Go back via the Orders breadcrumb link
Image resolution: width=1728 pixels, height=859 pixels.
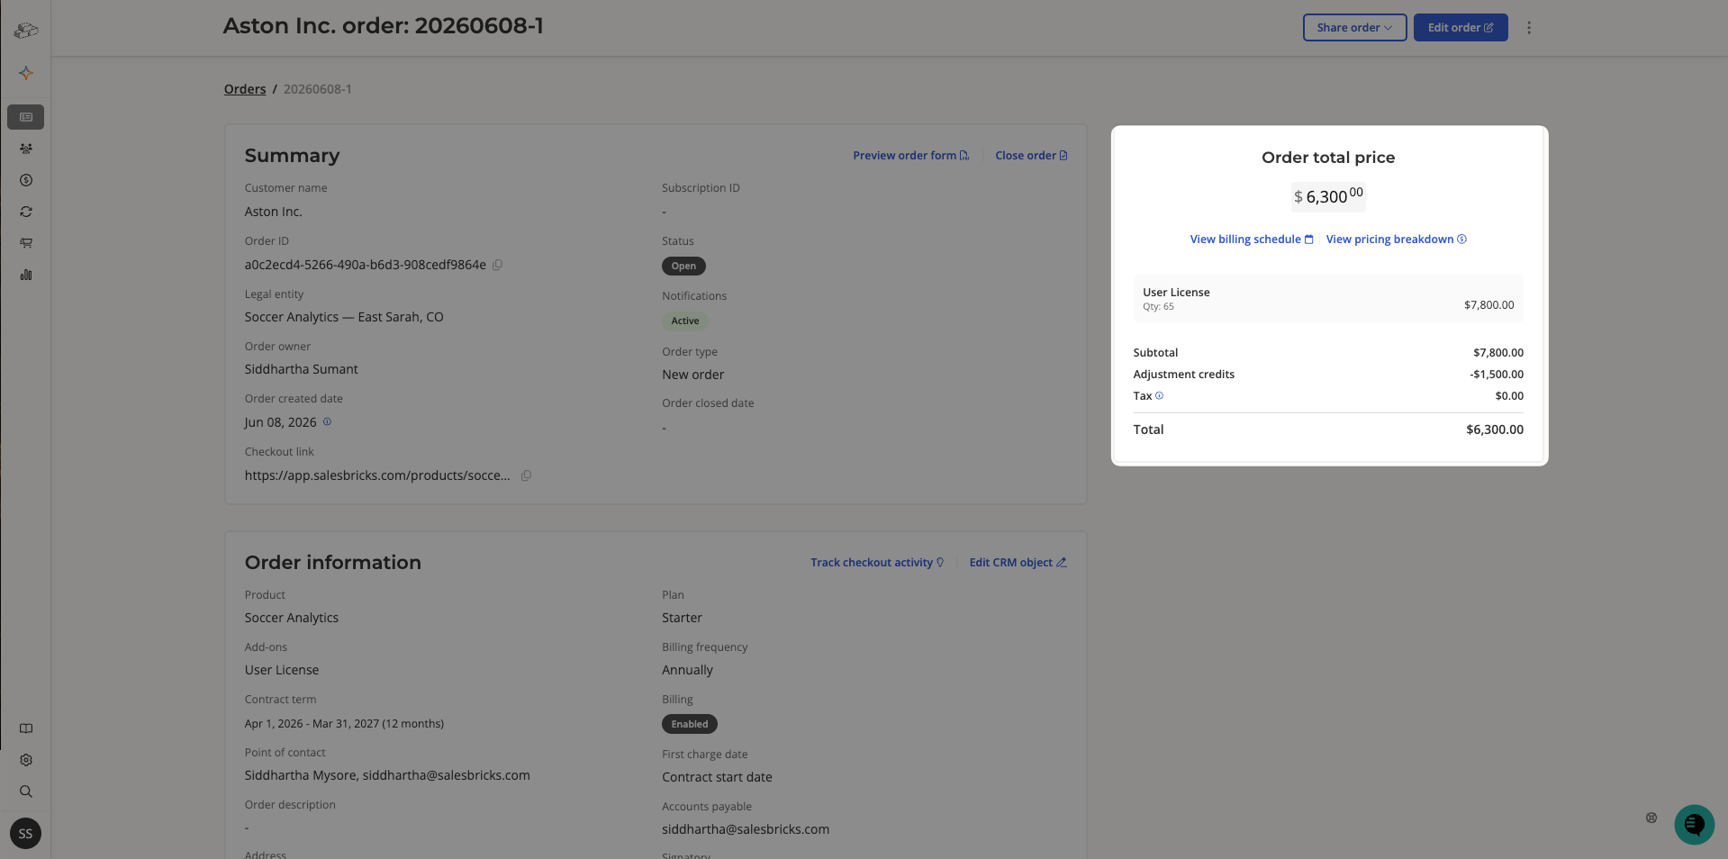click(245, 89)
